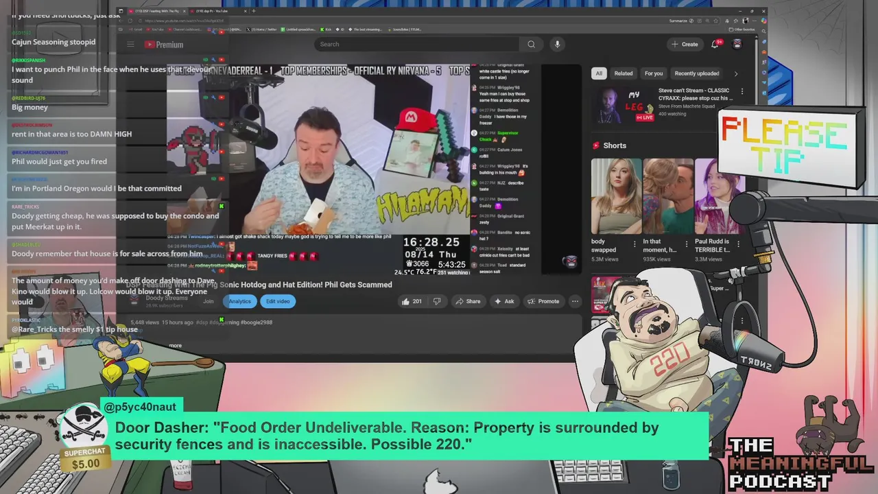Open 'The best streaming...' bookmark
Screen dimensions: 878x494
[366, 30]
